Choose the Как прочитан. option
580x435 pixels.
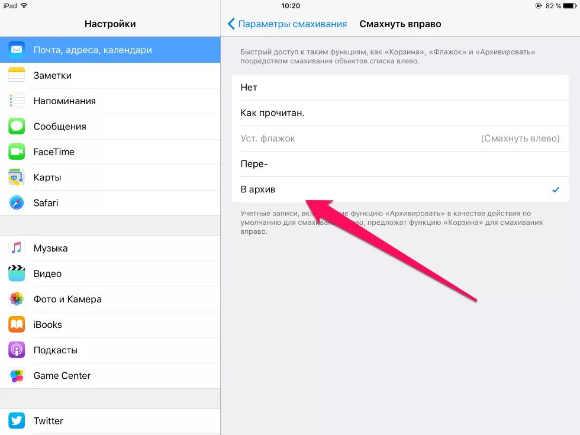click(400, 113)
